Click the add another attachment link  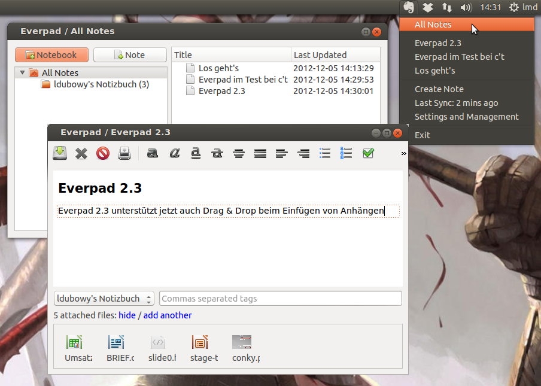(x=168, y=315)
